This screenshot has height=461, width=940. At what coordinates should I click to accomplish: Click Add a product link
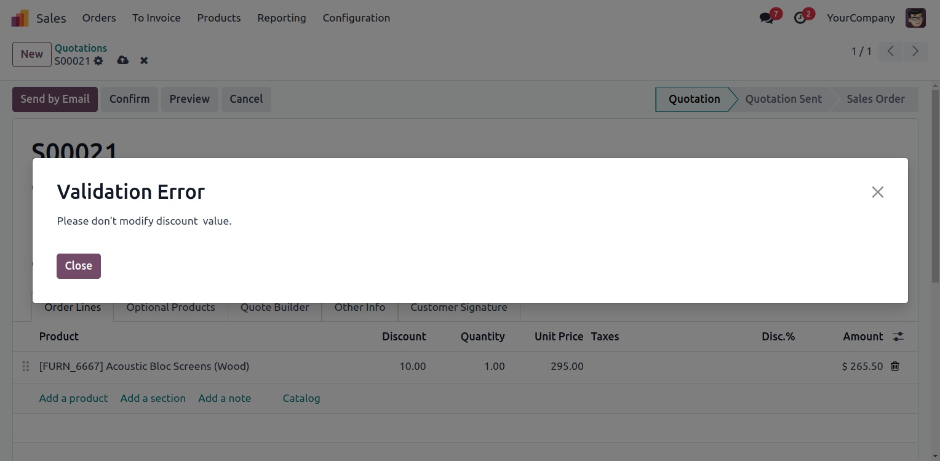point(73,398)
